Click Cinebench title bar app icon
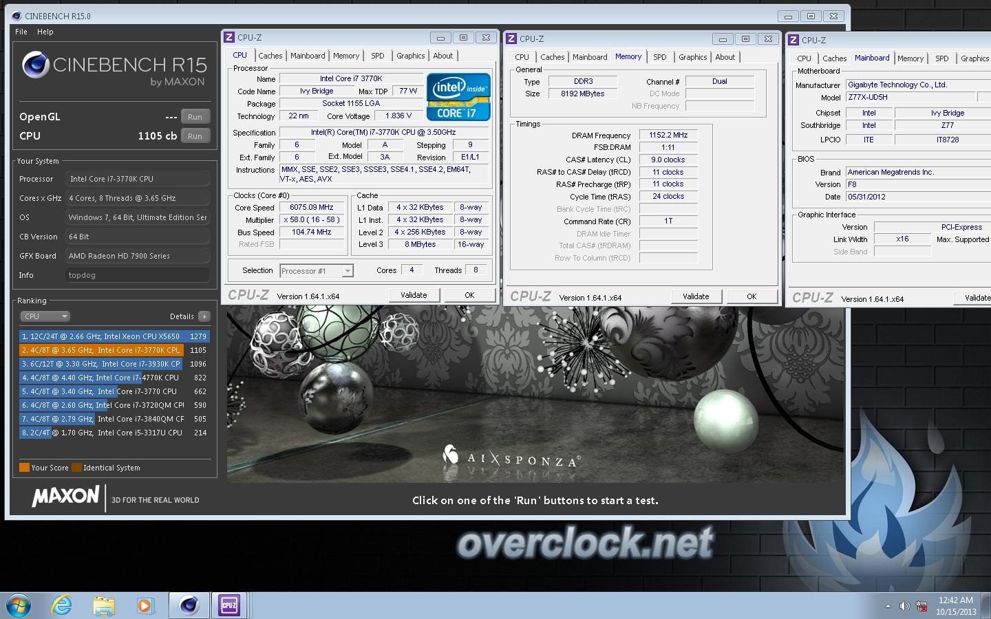The height and width of the screenshot is (619, 991). (17, 16)
